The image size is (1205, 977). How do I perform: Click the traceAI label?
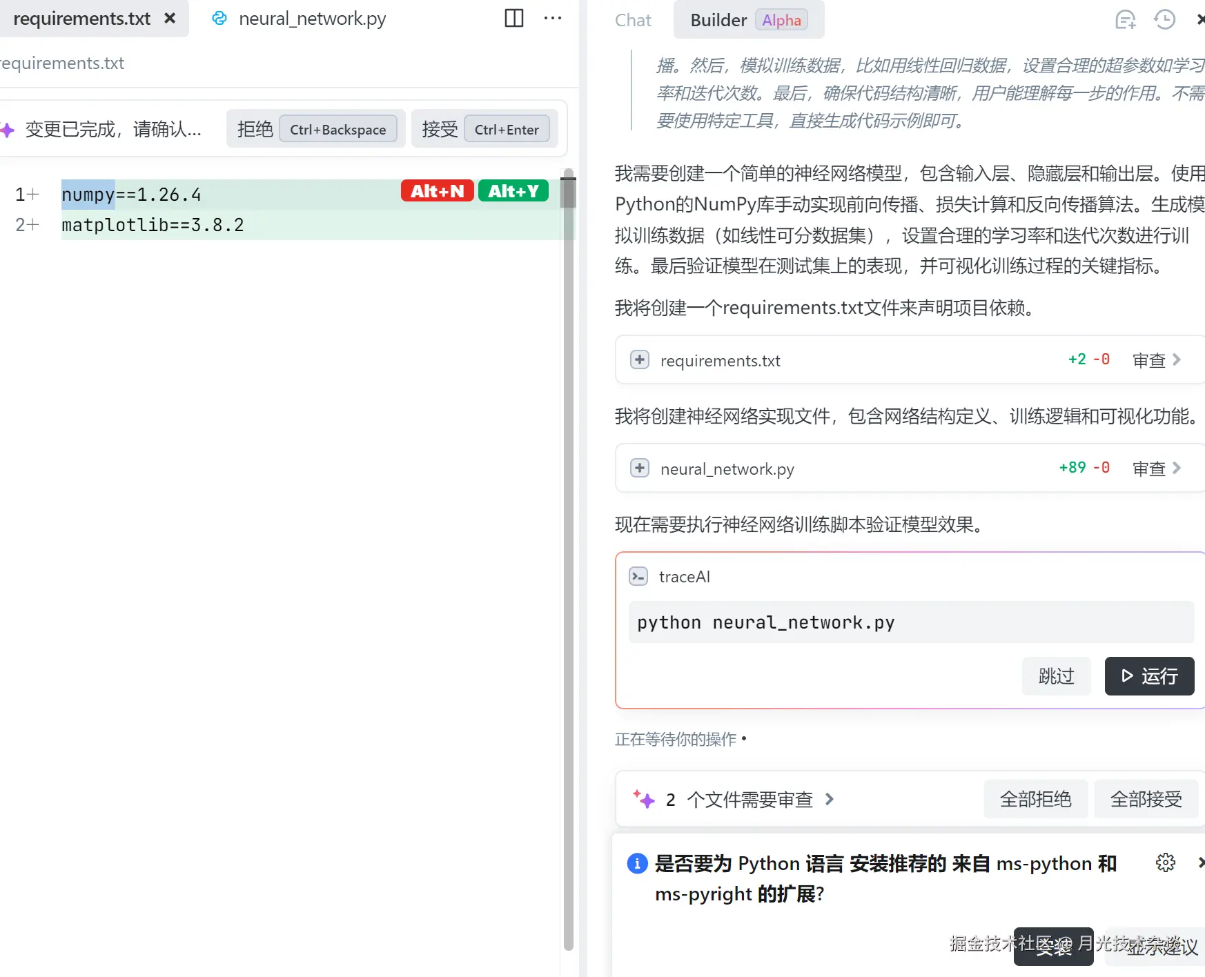coord(685,577)
